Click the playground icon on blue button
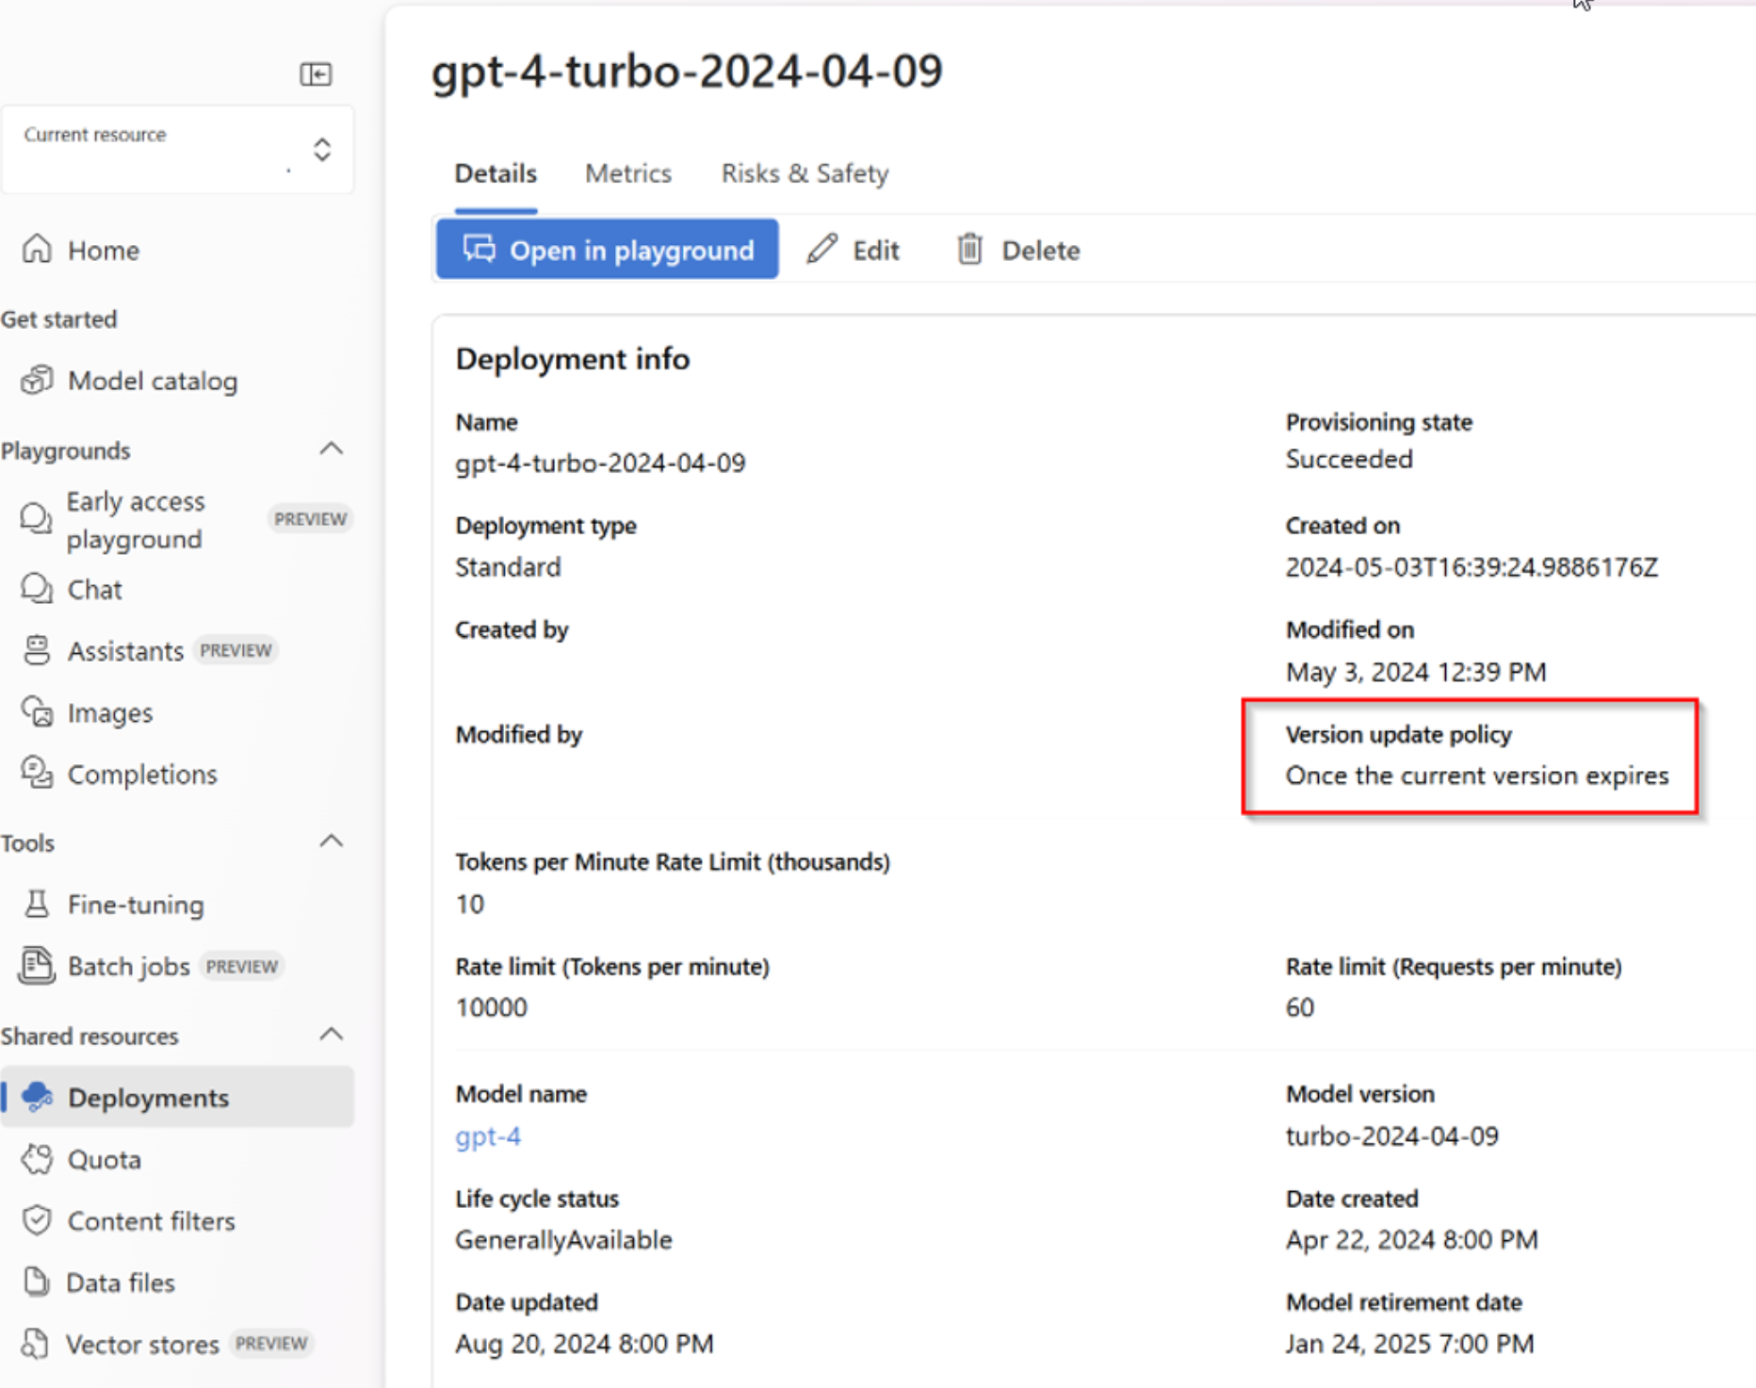Image resolution: width=1756 pixels, height=1388 pixels. pyautogui.click(x=479, y=249)
